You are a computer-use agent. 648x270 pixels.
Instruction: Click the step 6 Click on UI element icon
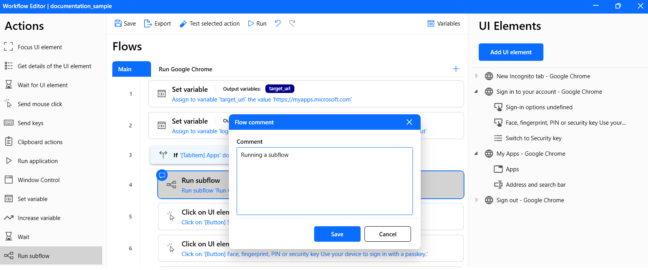[171, 248]
